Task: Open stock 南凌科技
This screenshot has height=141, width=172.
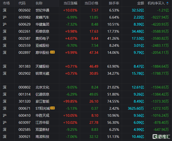Action: [x=42, y=137]
